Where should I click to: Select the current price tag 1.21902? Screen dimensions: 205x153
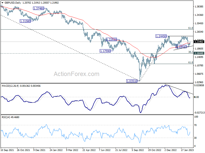click(x=199, y=42)
